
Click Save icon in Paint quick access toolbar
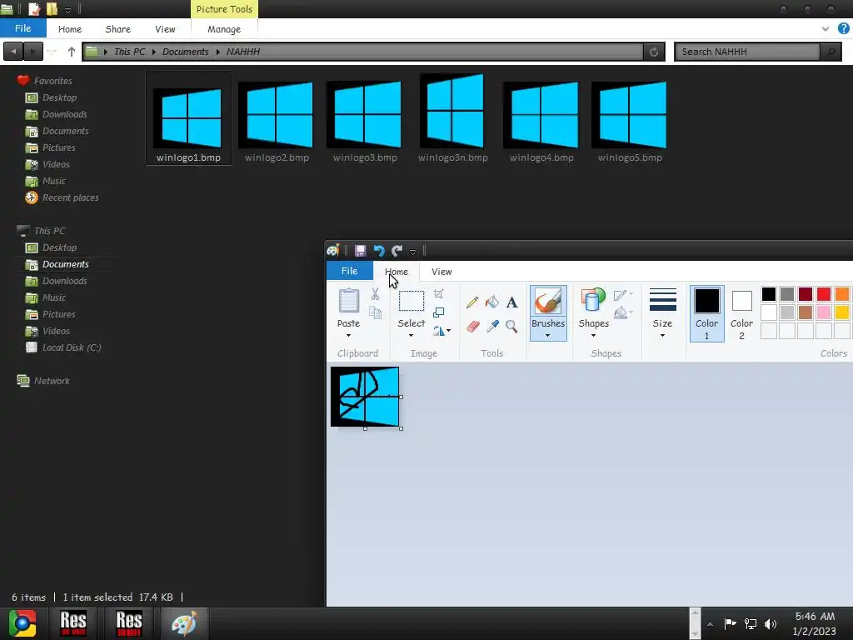(x=360, y=251)
